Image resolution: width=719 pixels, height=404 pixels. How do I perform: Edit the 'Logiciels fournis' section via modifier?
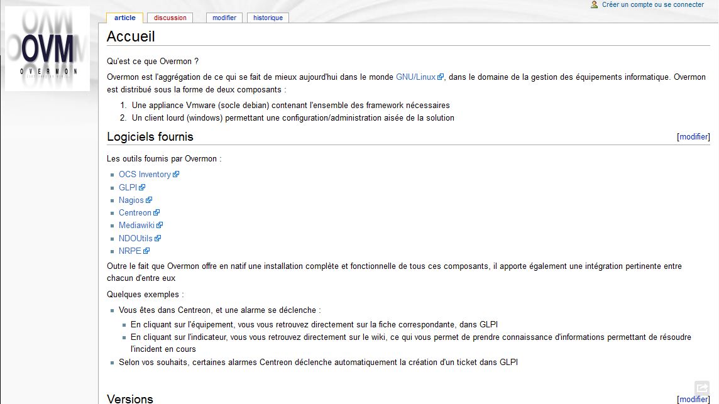[693, 136]
